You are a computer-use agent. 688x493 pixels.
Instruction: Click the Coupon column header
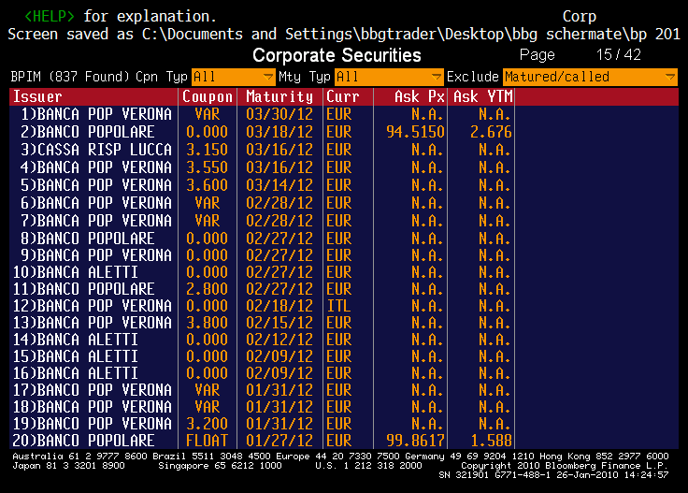208,96
